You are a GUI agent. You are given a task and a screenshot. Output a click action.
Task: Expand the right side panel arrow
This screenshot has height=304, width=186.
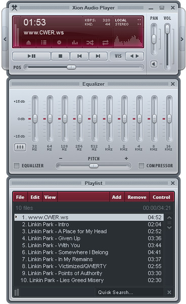pyautogui.click(x=182, y=40)
